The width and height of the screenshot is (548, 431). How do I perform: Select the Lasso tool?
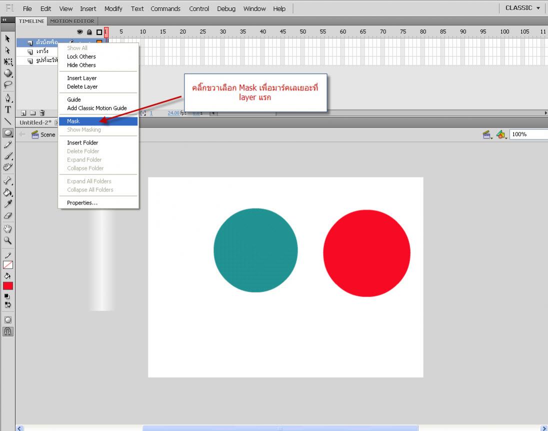[x=7, y=84]
